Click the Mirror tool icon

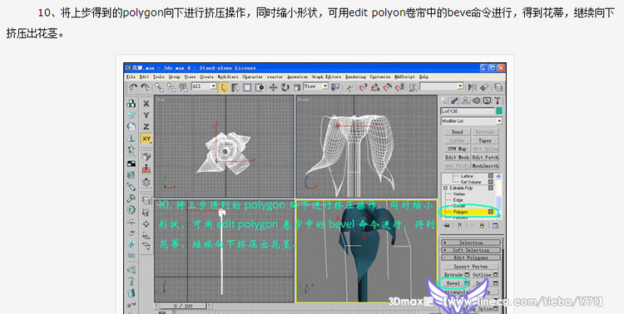pos(473,87)
